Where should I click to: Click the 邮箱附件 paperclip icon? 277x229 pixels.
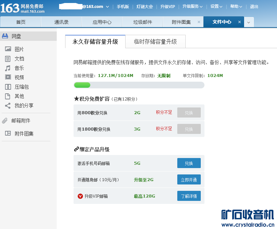click(x=5, y=121)
